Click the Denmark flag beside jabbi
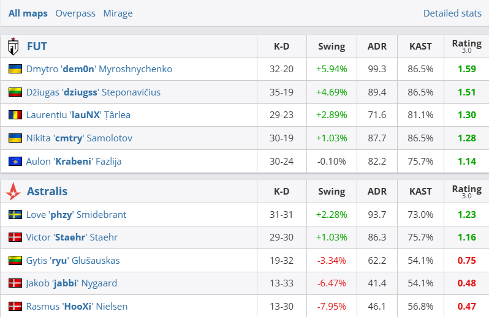Viewport: 489px width, 317px height. coord(15,283)
